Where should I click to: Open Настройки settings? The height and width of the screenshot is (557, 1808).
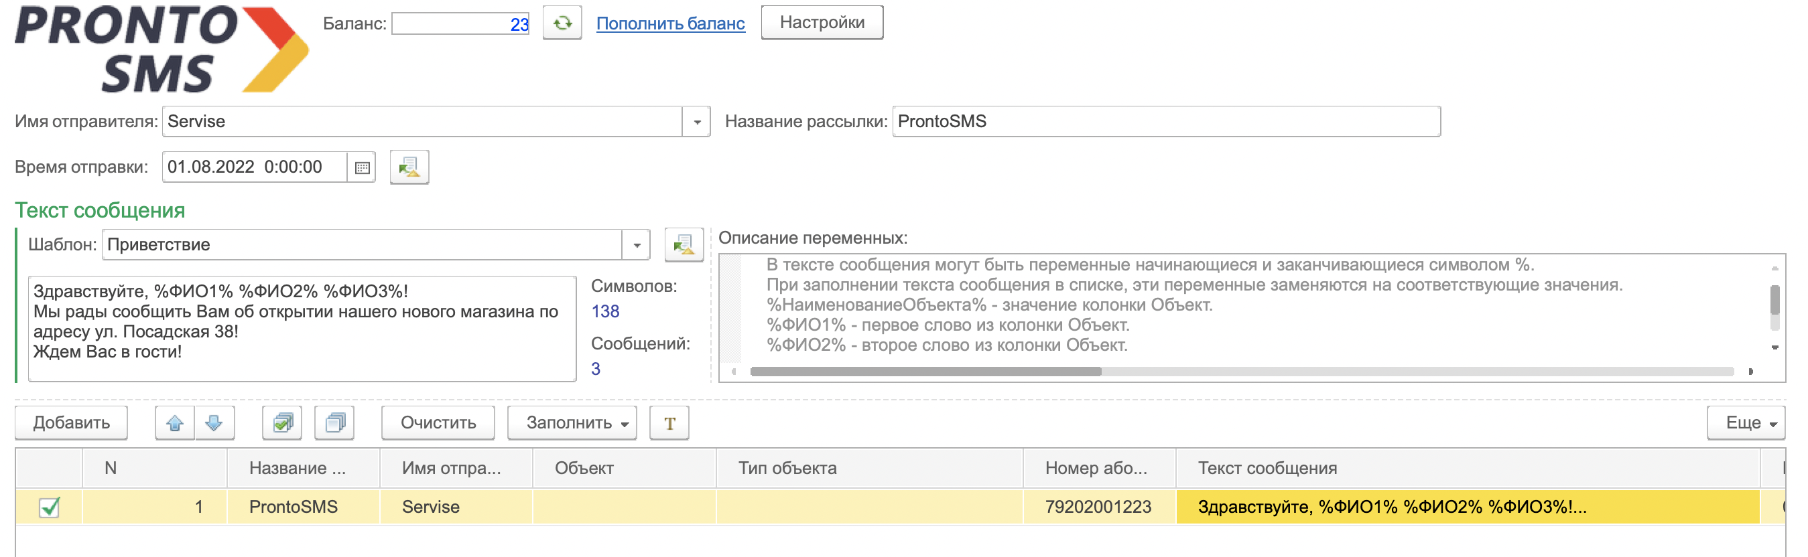point(822,23)
